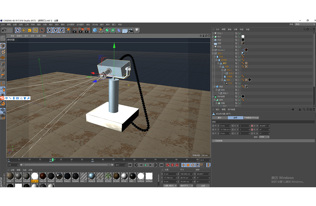This screenshot has width=316, height=206.
Task: Switch to the 基本 tab in attributes
Action: (220, 118)
